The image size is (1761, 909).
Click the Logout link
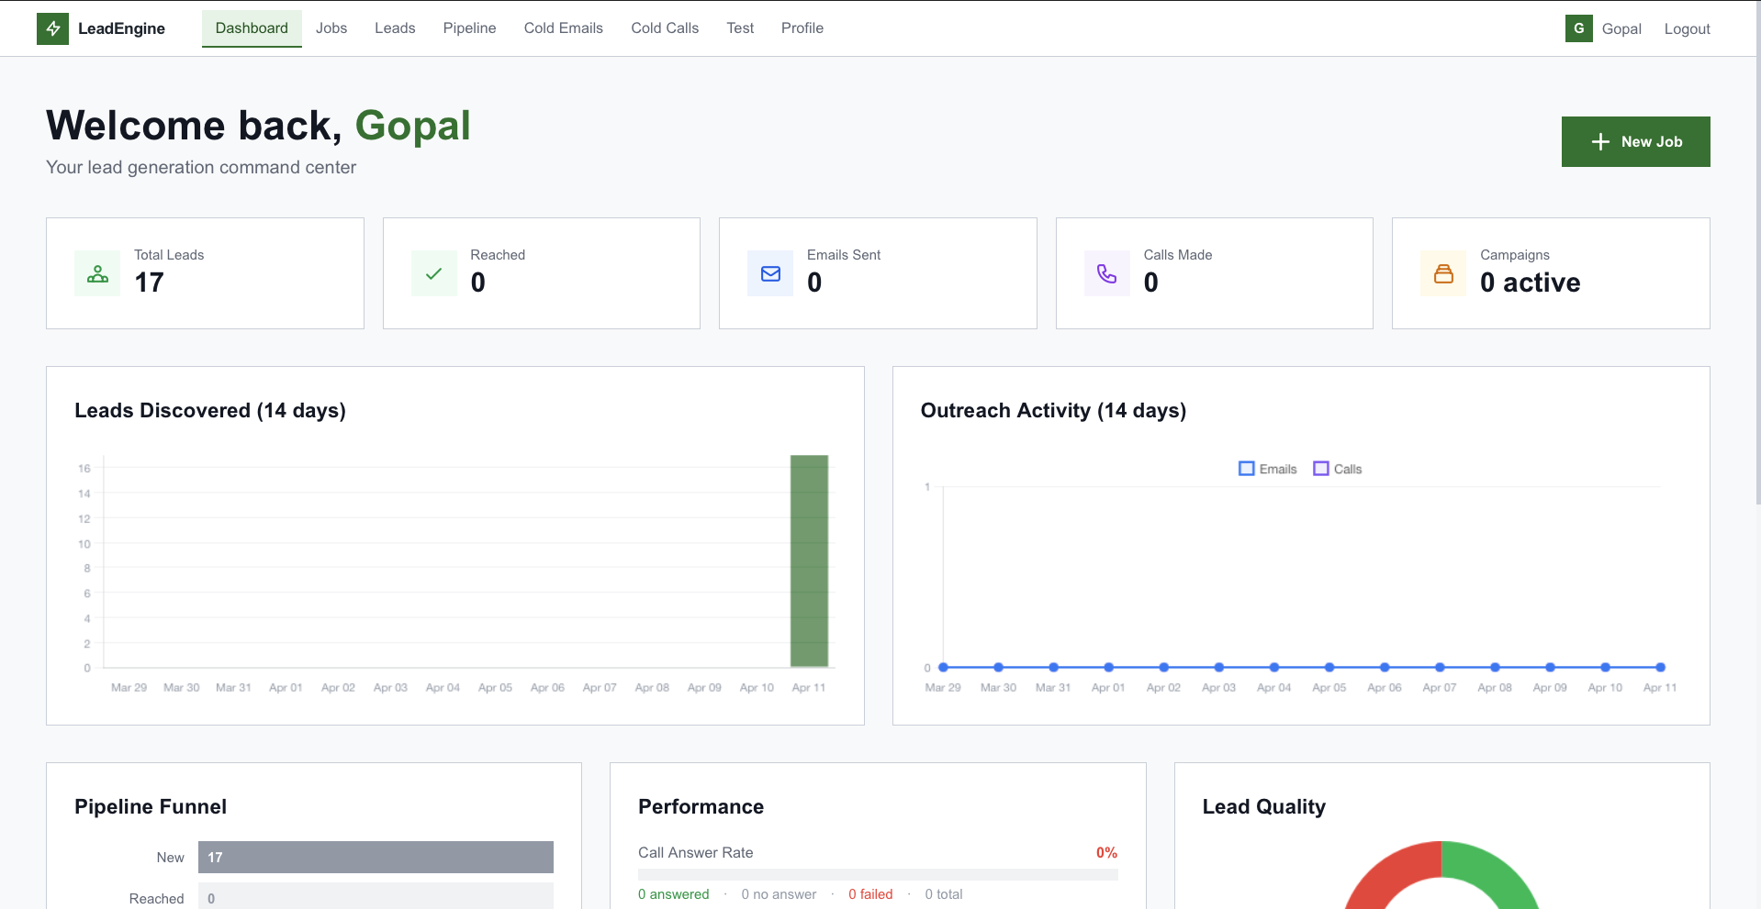[1687, 28]
